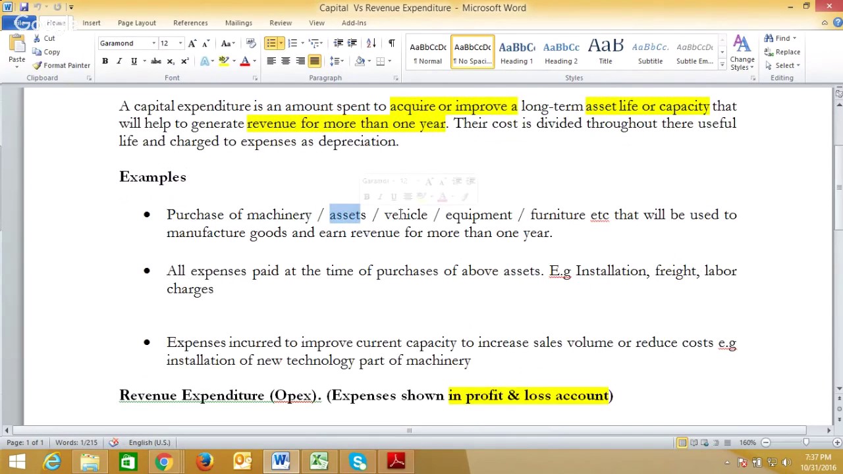Click Grow Font icon
The height and width of the screenshot is (474, 843).
point(192,43)
